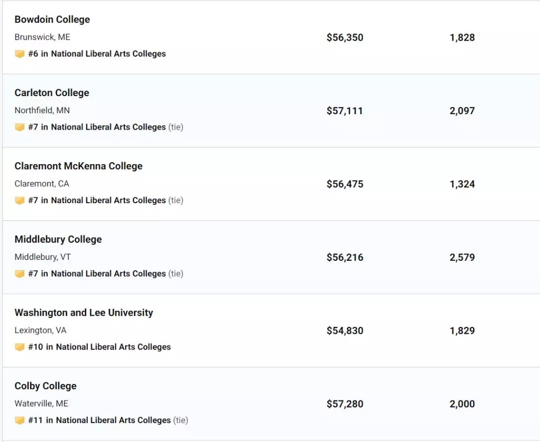Click the badge icon beside Carleton College's ranking
This screenshot has height=442, width=540.
pyautogui.click(x=20, y=127)
